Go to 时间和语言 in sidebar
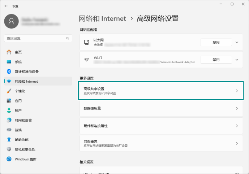The image size is (249, 174). coord(23,120)
